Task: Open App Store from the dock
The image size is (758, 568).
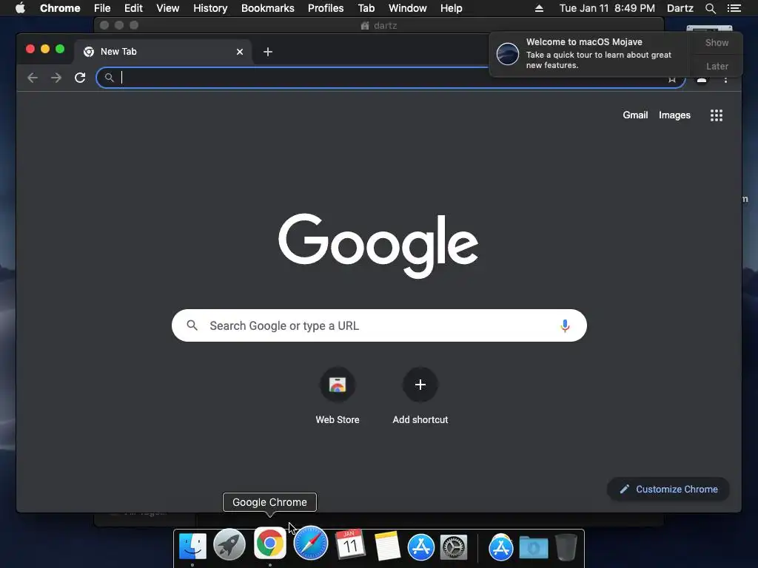Action: pos(420,547)
